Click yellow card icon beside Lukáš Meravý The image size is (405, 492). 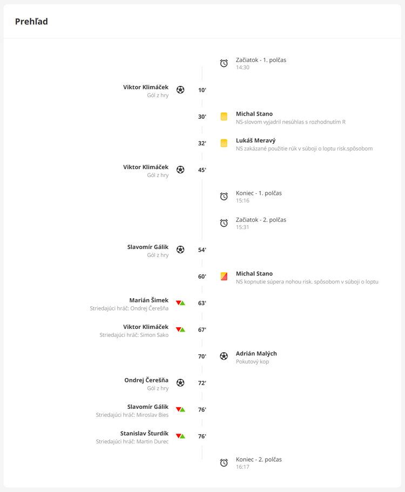(224, 143)
